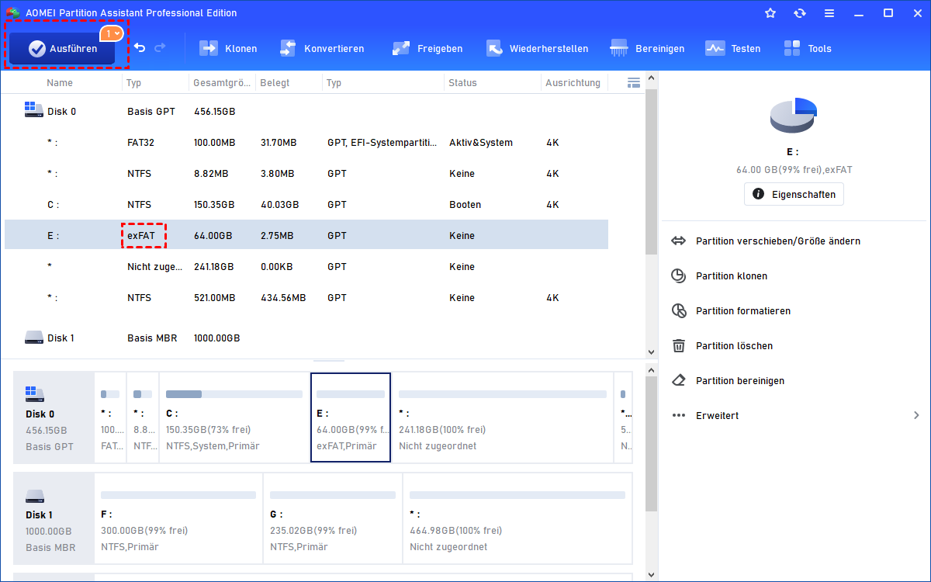Image resolution: width=931 pixels, height=582 pixels.
Task: Click the Disk 1 block in disk map
Action: pyautogui.click(x=54, y=518)
